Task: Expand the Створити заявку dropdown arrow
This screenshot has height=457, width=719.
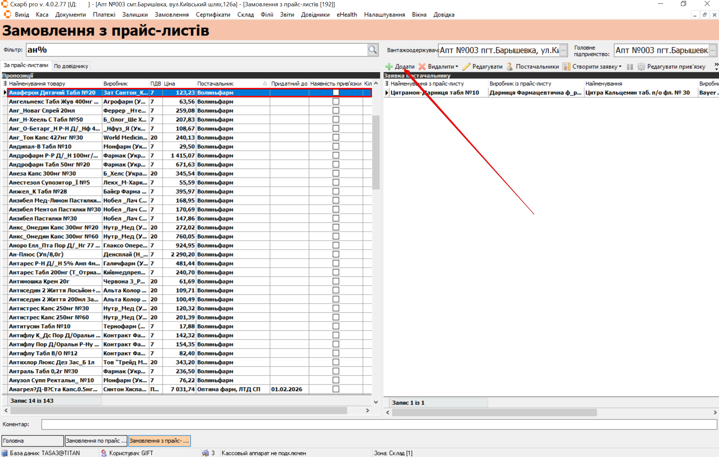Action: click(620, 67)
